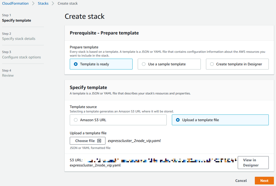Choose the Use a sample template option
Screen dimensions: 276x186
pyautogui.click(x=144, y=64)
